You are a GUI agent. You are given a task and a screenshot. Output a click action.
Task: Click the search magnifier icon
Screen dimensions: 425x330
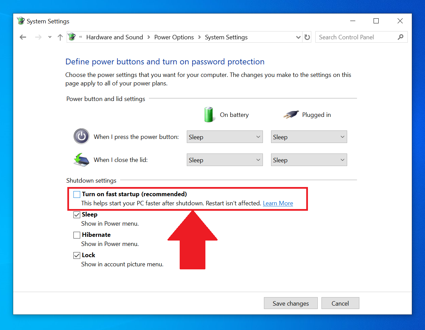pyautogui.click(x=401, y=37)
